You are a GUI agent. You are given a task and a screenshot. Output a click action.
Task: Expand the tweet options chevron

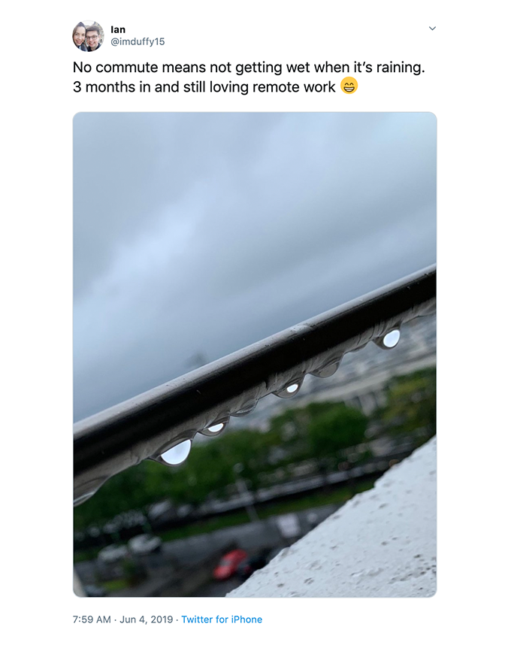(x=432, y=29)
